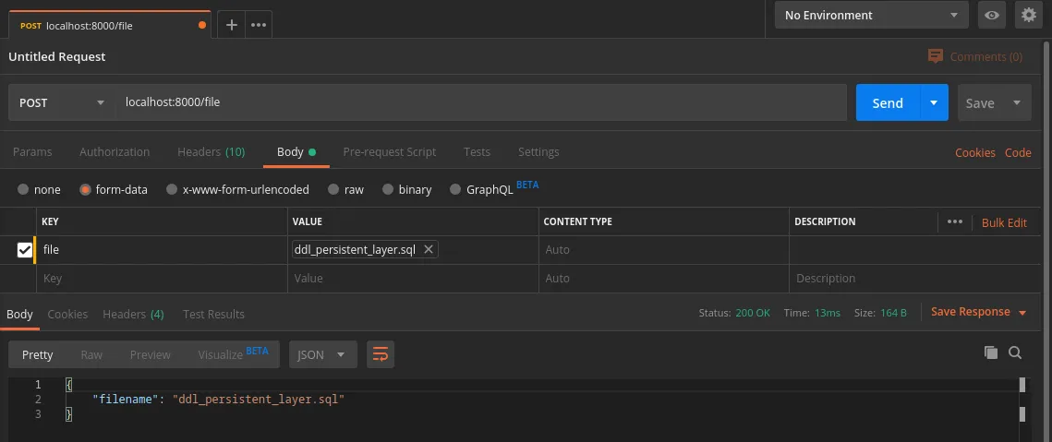Open environment quick look eye icon
Screen dimensions: 1052x442
(x=993, y=15)
